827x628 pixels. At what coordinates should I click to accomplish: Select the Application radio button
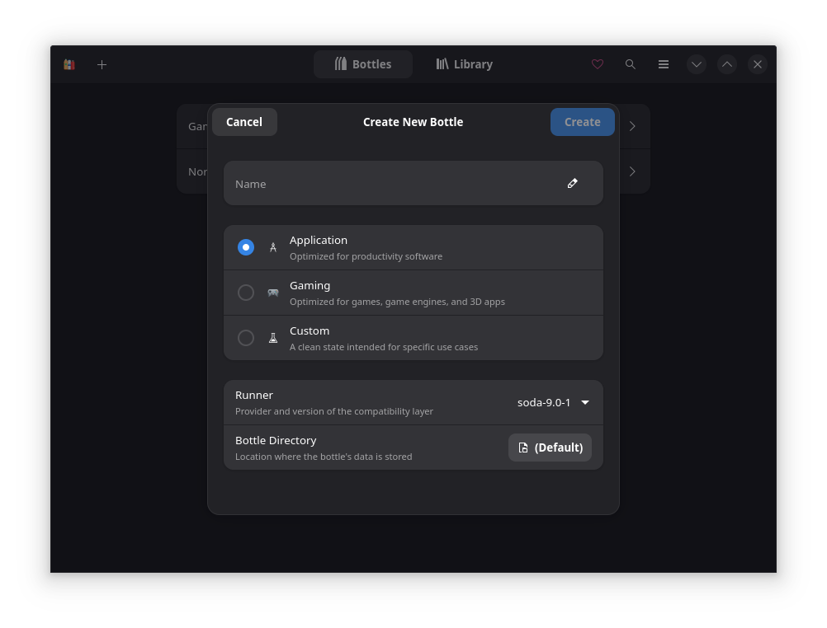[246, 247]
